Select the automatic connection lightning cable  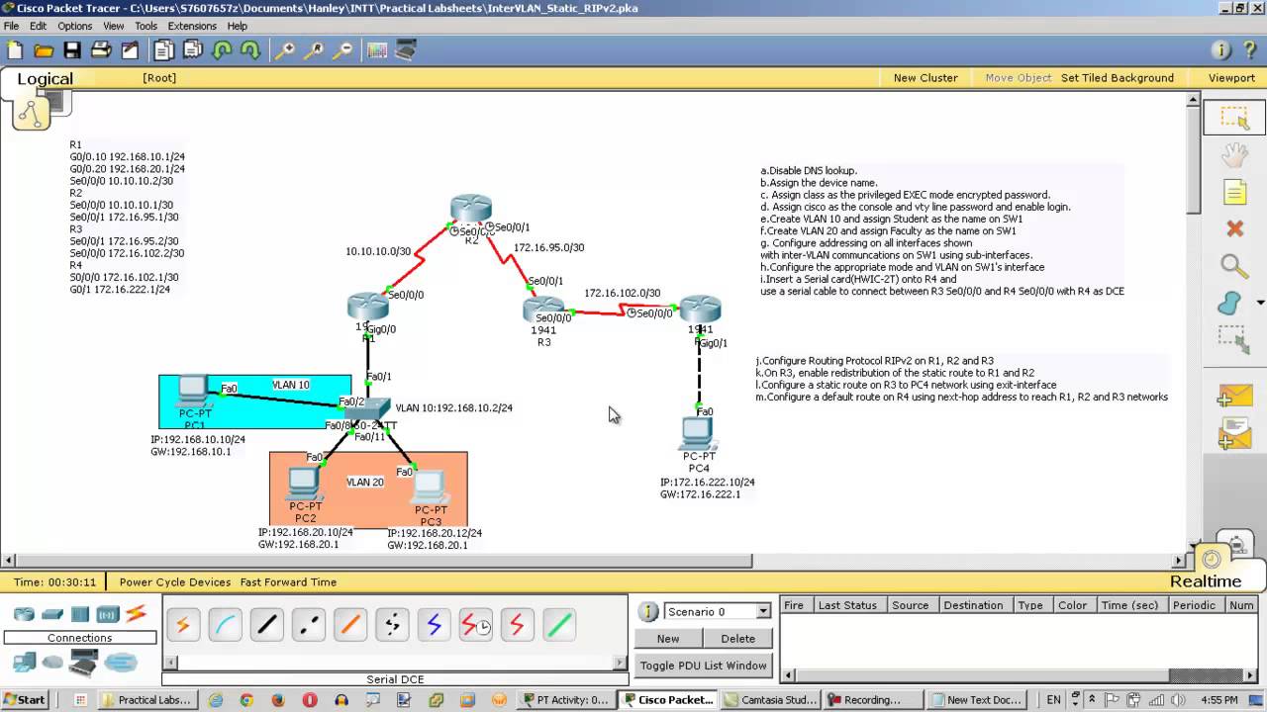click(x=182, y=624)
